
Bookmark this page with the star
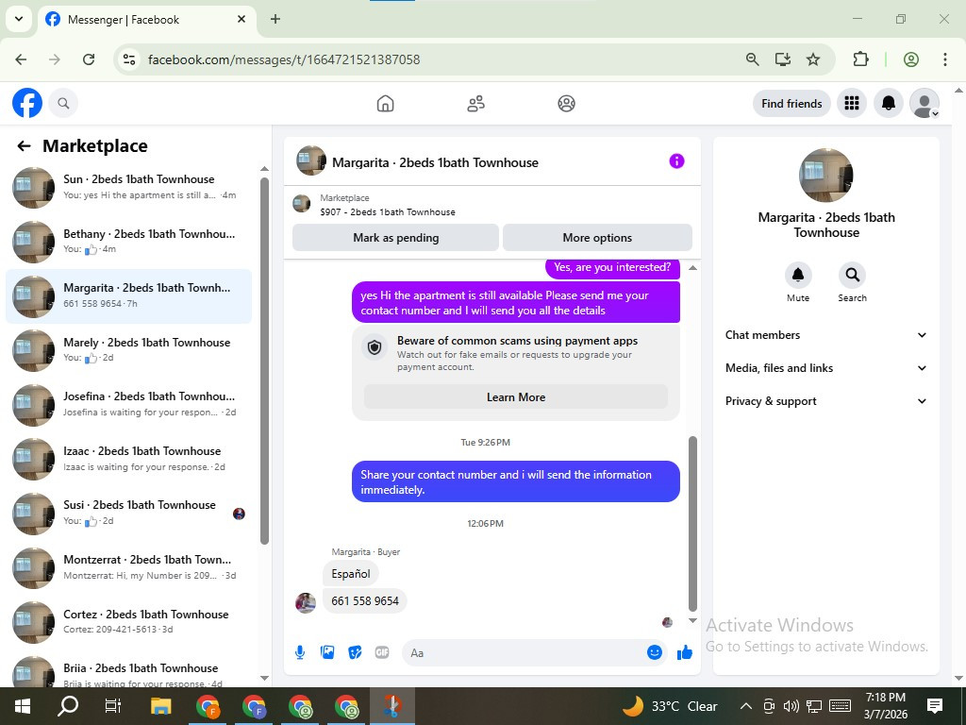813,59
